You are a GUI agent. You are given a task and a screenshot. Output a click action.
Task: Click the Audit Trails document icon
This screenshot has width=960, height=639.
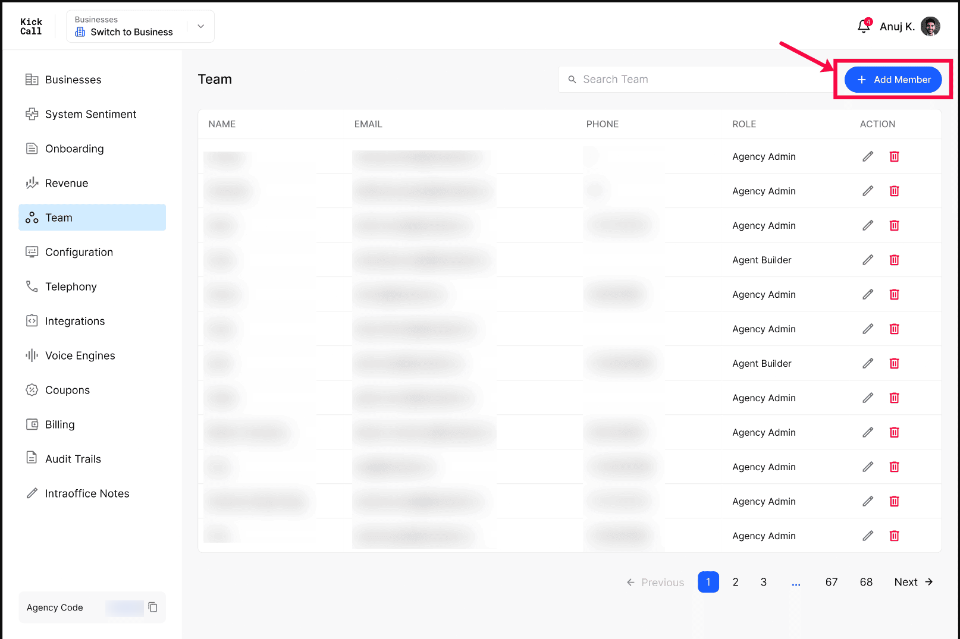pyautogui.click(x=32, y=458)
